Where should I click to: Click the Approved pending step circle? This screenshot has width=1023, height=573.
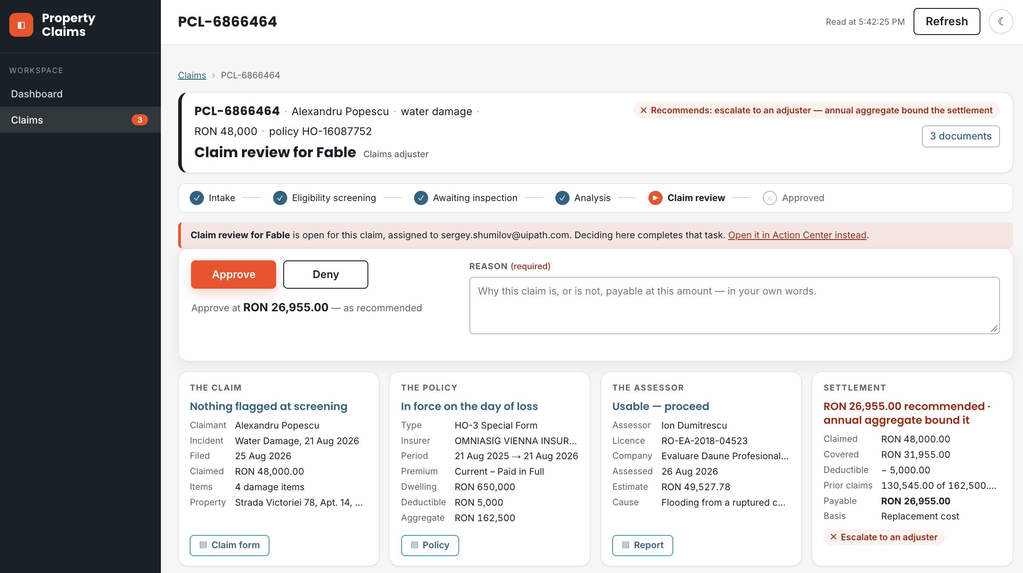click(x=770, y=198)
